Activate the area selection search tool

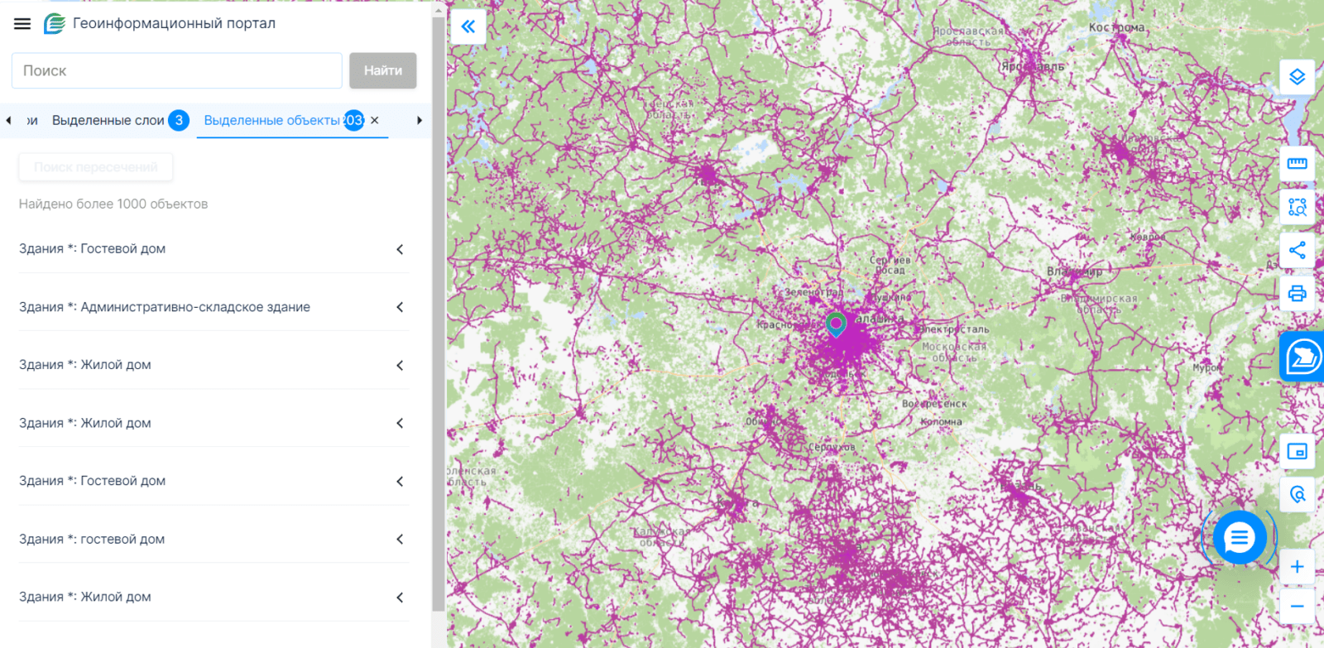[1297, 207]
